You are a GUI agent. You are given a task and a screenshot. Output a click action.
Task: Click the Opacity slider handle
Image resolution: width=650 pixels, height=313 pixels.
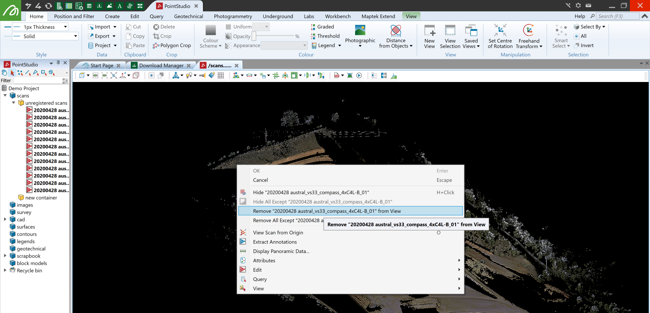[254, 36]
